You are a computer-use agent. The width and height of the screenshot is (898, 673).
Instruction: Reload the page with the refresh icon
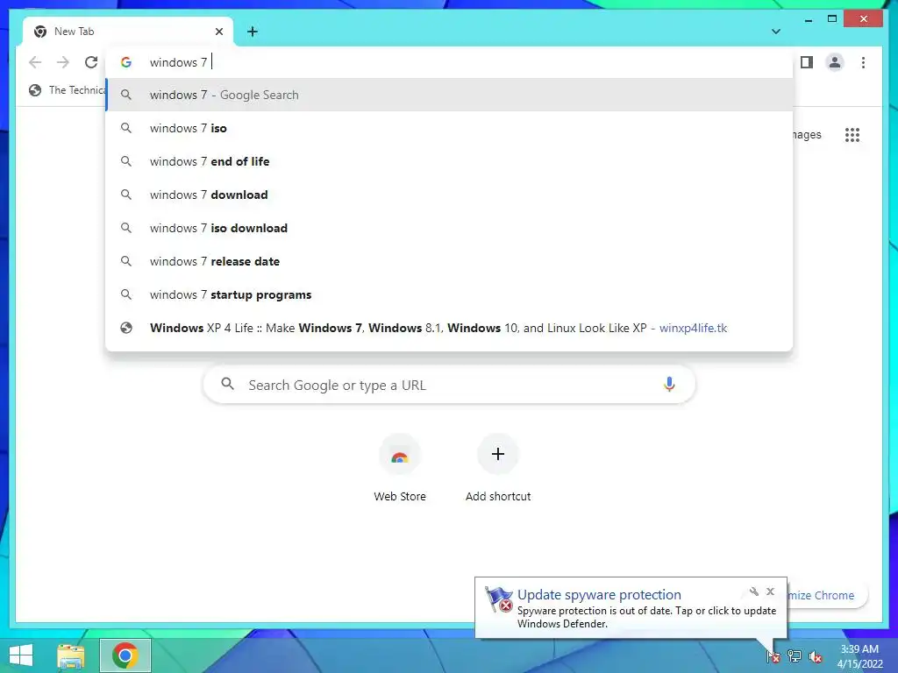coord(91,62)
